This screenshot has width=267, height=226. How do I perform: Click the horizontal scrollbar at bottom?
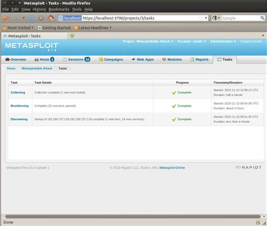[x=133, y=216]
